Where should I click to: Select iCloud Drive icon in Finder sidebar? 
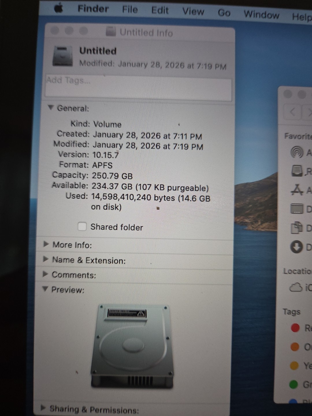pyautogui.click(x=296, y=287)
